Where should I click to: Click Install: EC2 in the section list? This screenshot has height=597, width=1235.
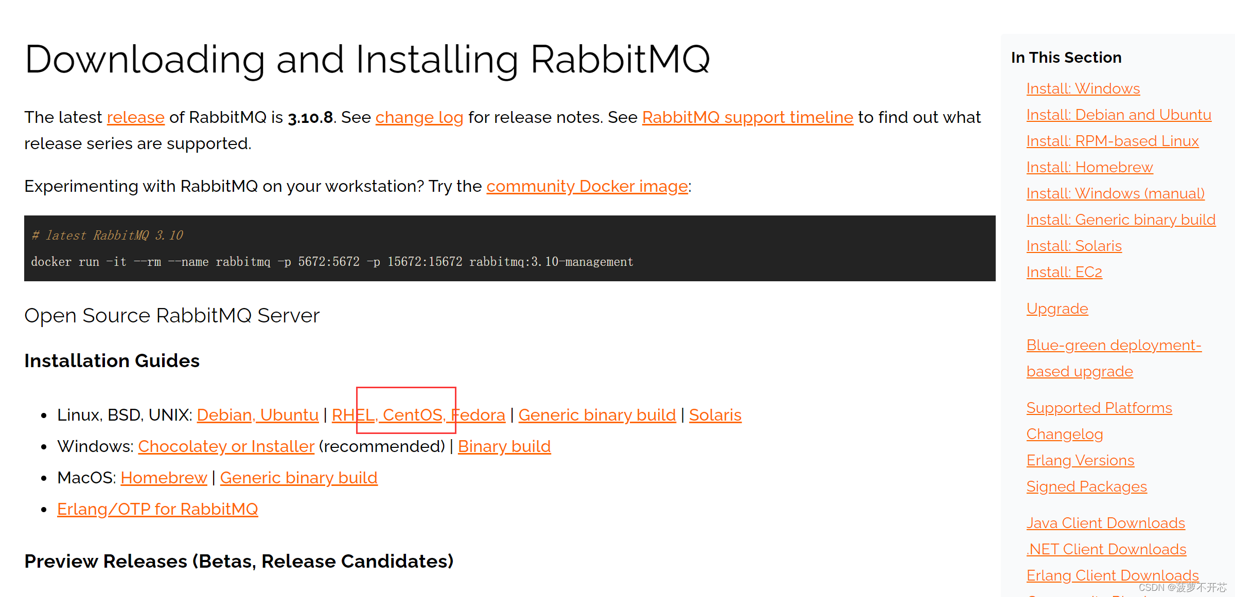point(1064,272)
